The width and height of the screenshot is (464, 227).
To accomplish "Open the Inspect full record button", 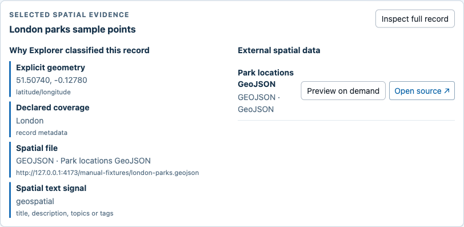I will point(415,19).
